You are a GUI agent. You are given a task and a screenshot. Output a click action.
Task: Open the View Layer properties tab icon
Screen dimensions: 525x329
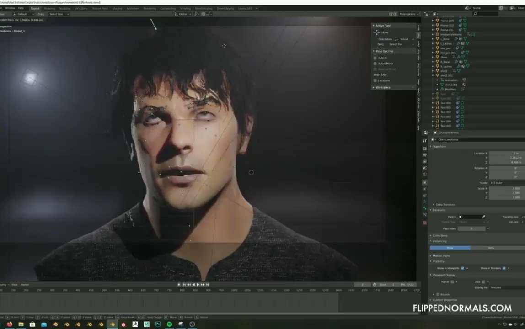(x=425, y=162)
